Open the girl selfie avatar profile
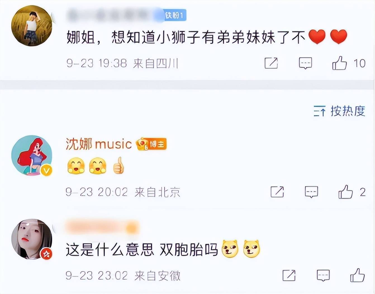375x294 pixels. tap(32, 239)
